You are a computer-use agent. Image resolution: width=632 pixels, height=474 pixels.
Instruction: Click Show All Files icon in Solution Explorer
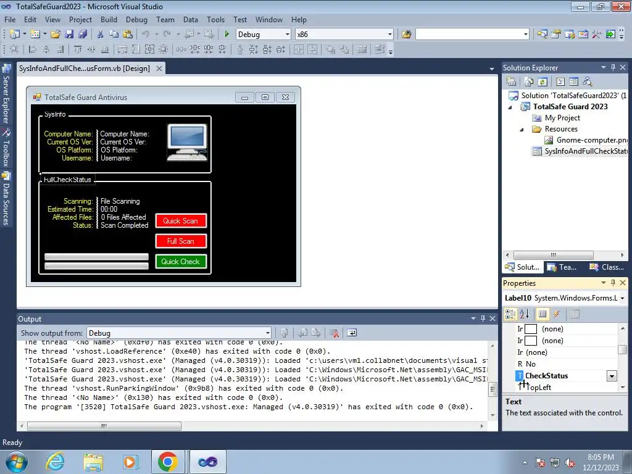(529, 81)
